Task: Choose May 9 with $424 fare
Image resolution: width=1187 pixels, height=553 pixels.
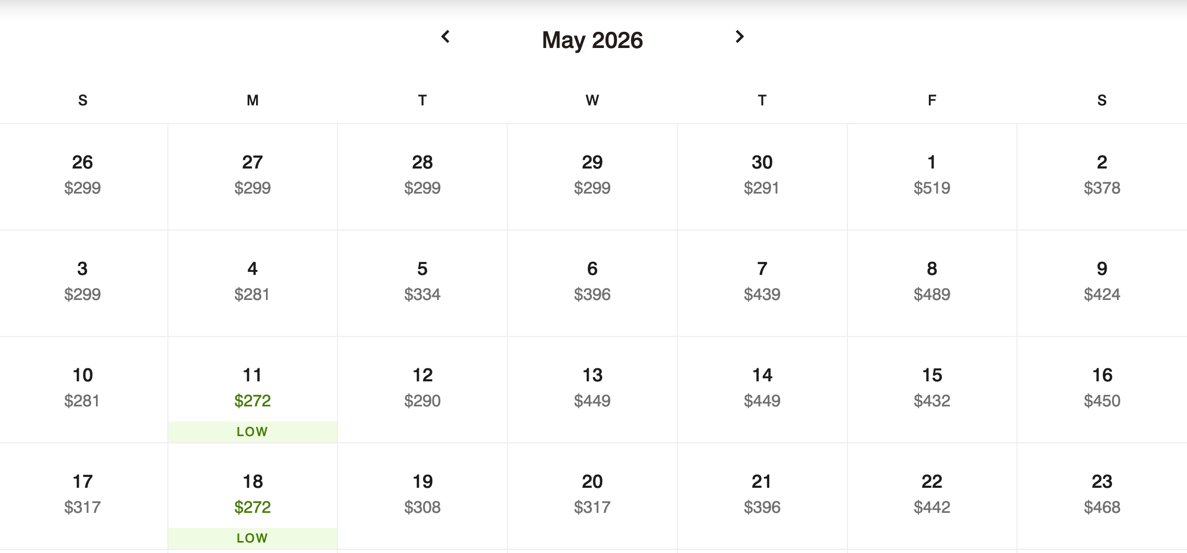Action: pyautogui.click(x=1102, y=282)
